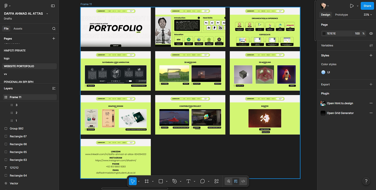Toggle the sidebar minimize UI icon
The width and height of the screenshot is (376, 190).
[x=53, y=6]
